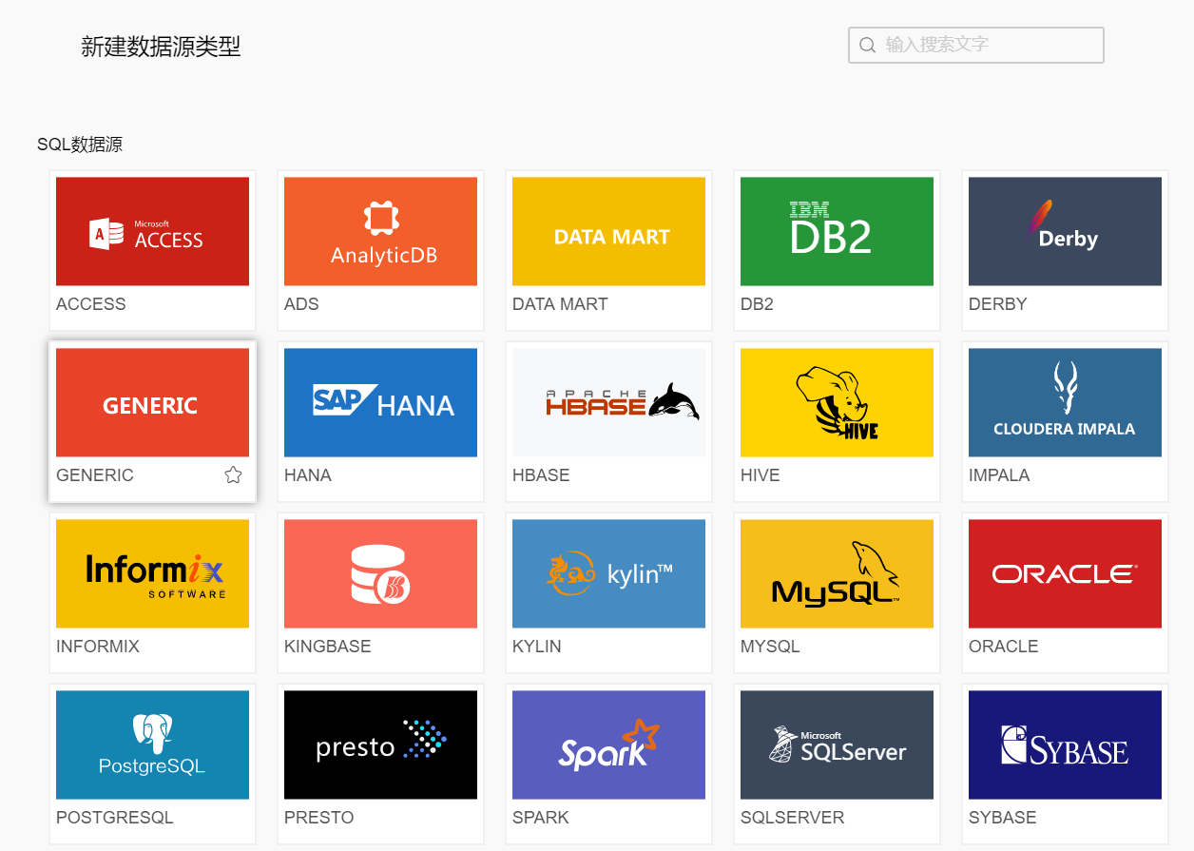Screen dimensions: 1194x851
Task: Pick the Apache HBase orca logo image
Action: 608,402
